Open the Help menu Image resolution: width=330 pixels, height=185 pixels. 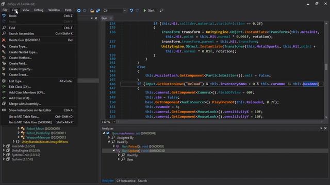[x=68, y=10]
